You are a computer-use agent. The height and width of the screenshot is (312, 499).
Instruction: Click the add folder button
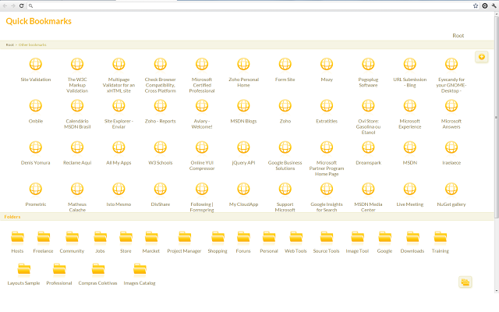pyautogui.click(x=465, y=282)
